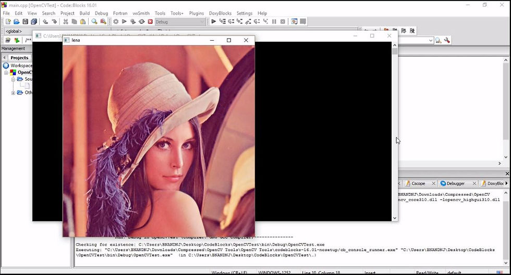
Task: Open the Debugging windows icon
Action: click(x=294, y=21)
